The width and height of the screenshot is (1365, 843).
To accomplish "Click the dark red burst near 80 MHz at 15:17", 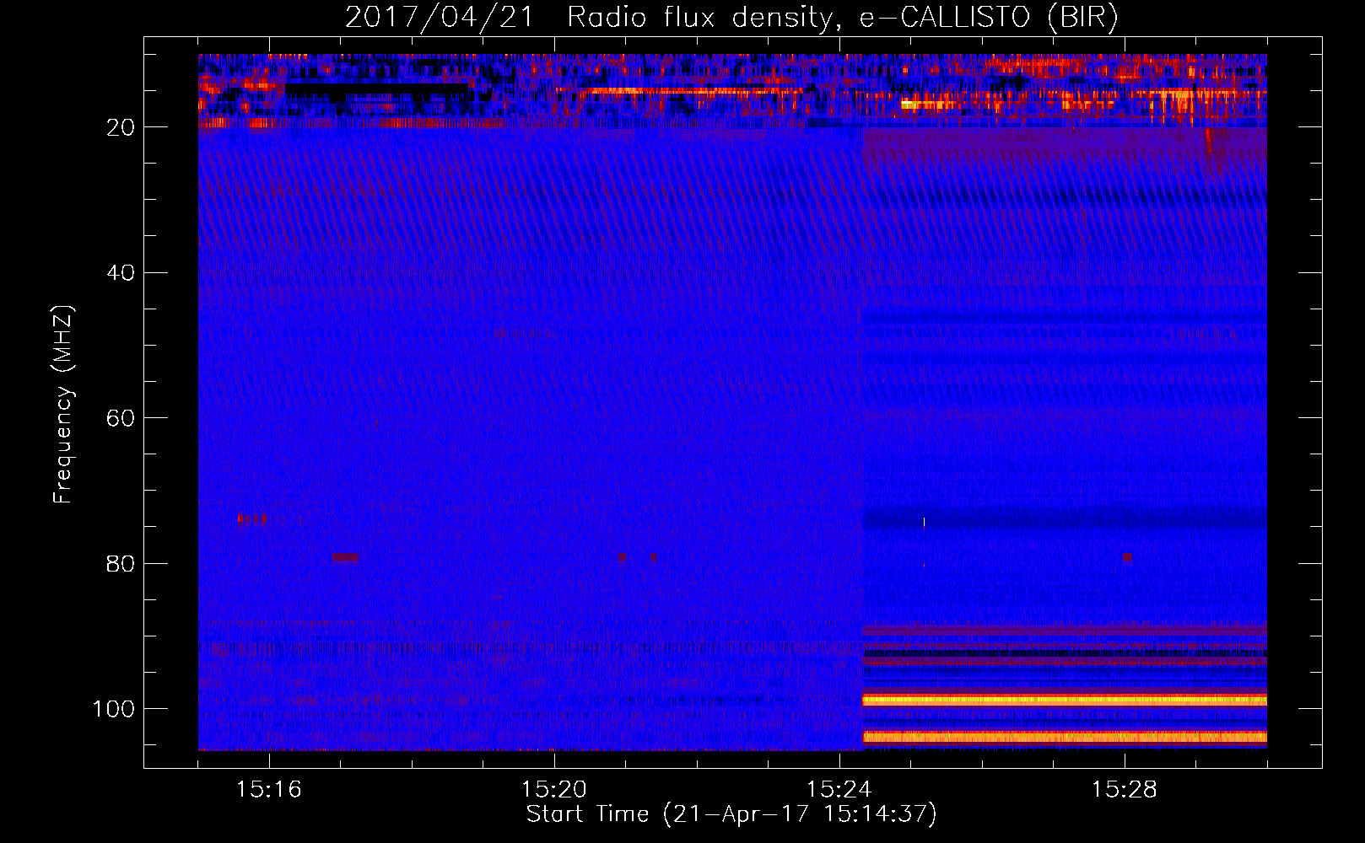I will click(x=345, y=557).
